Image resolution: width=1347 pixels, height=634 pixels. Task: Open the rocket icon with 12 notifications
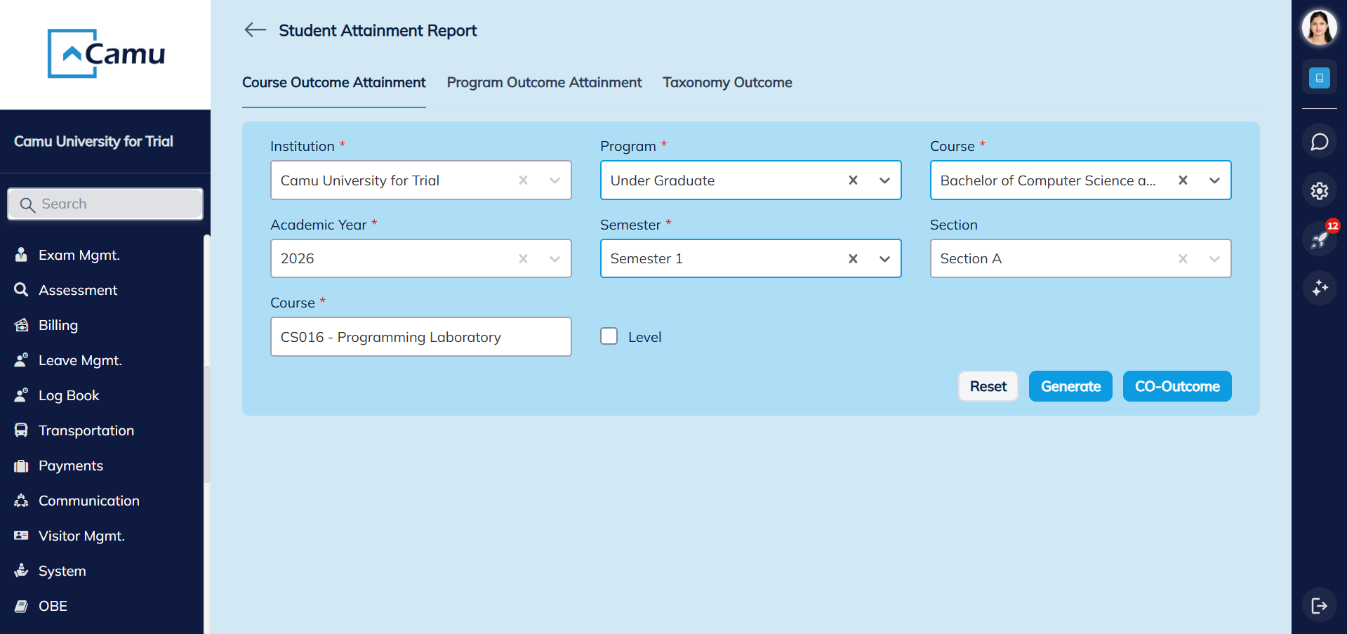click(x=1319, y=239)
